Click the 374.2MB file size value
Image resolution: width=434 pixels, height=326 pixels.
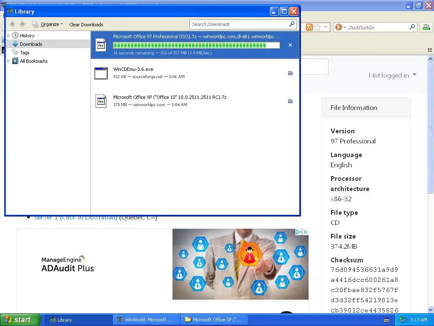click(x=344, y=247)
